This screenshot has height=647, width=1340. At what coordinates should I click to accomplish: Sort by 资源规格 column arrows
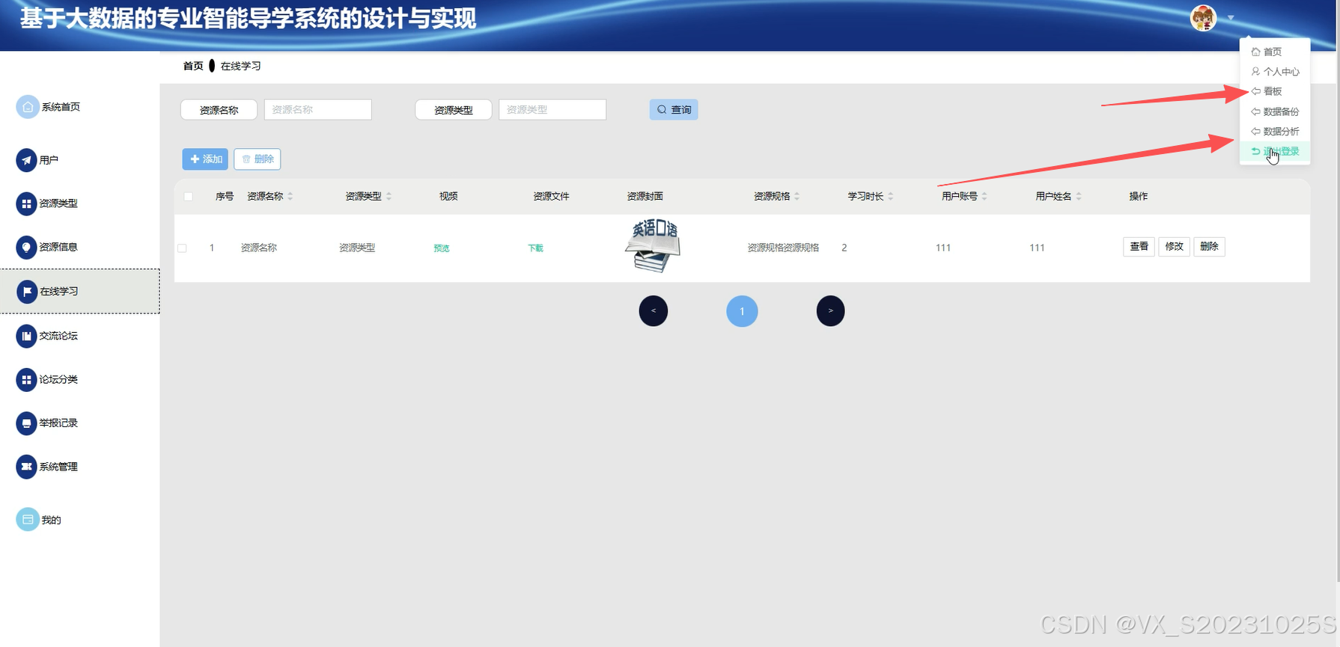pos(797,197)
